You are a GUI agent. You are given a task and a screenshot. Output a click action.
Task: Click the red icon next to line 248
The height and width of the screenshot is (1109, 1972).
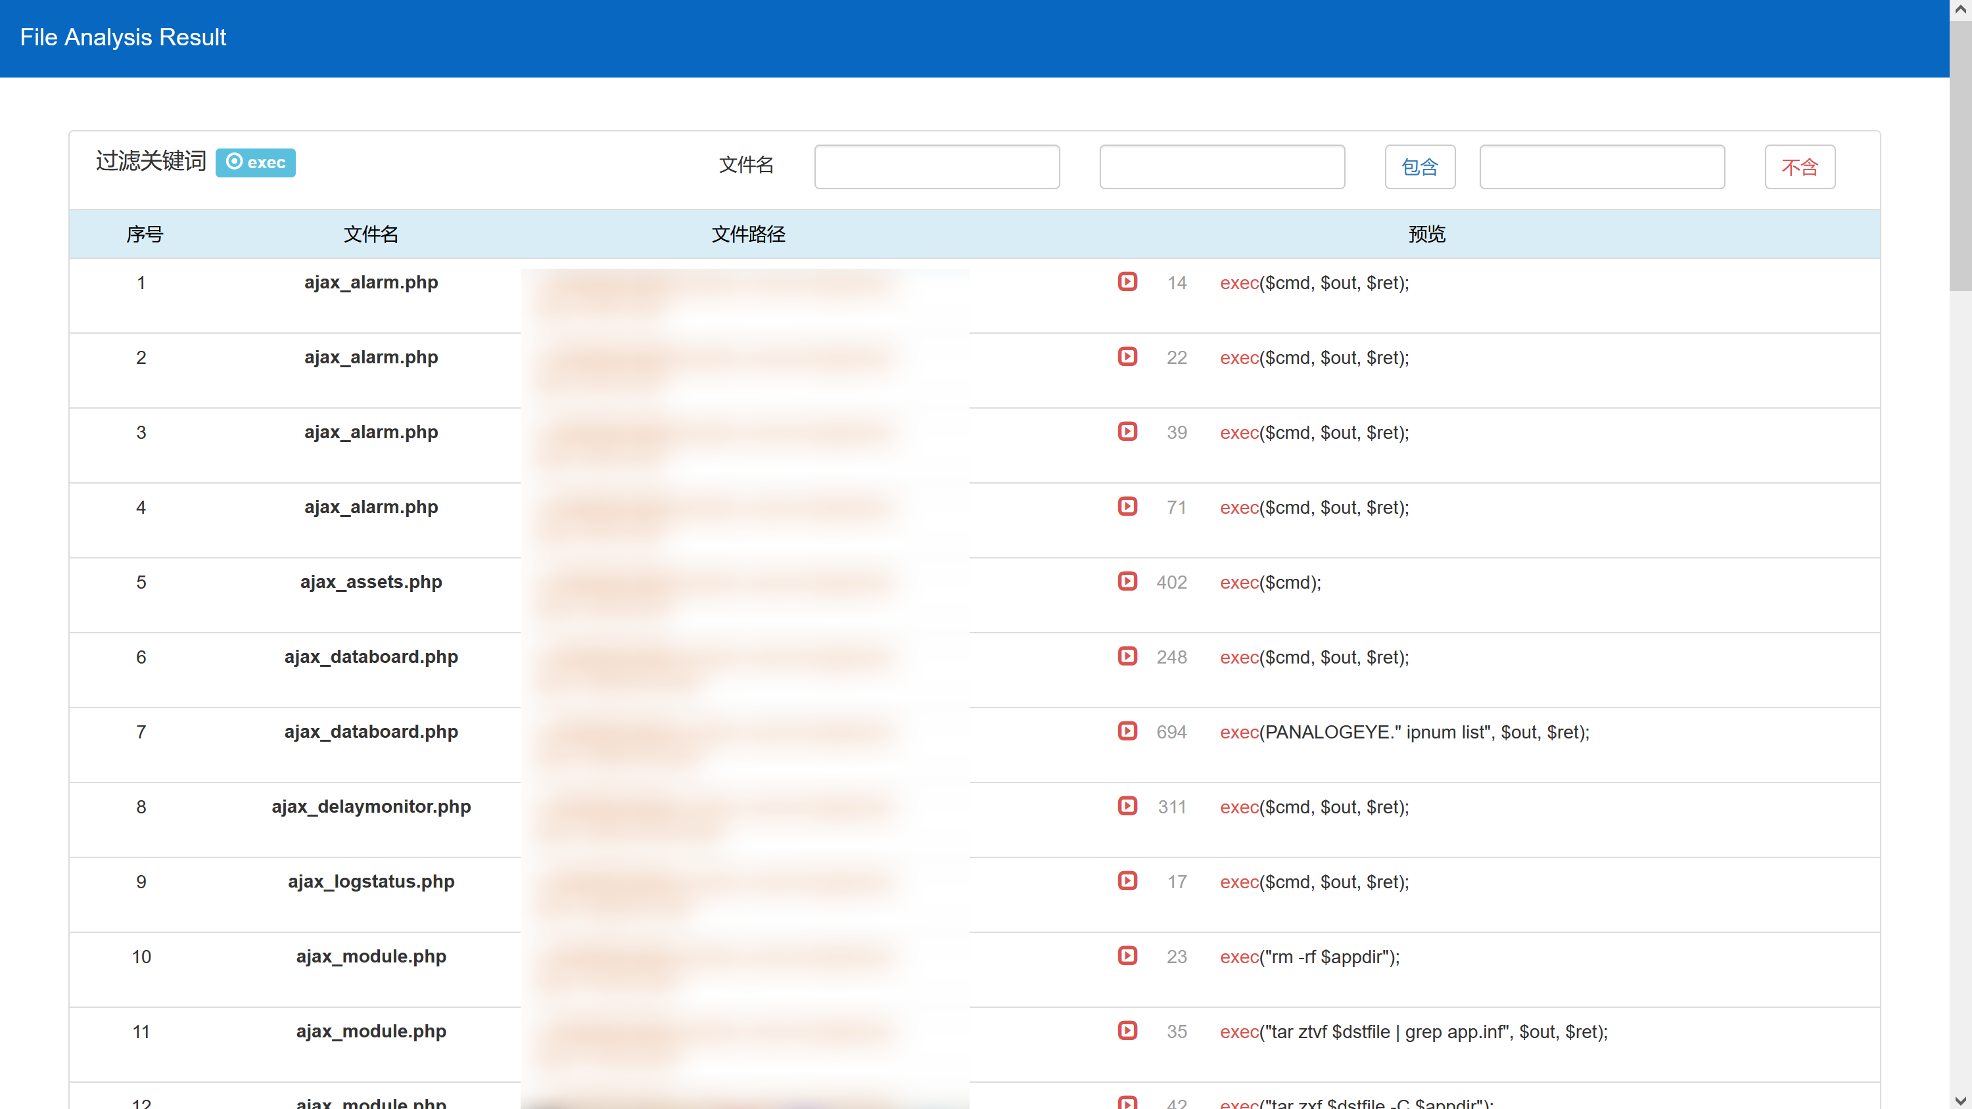1127,656
